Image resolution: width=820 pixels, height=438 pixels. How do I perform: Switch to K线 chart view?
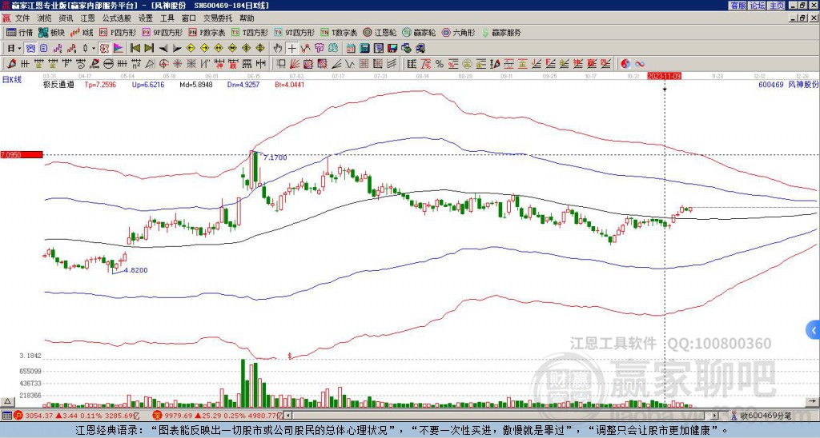[82, 32]
